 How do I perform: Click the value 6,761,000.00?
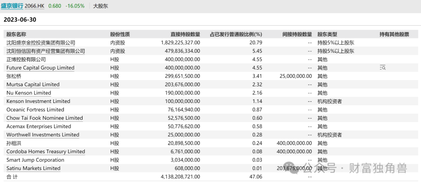coord(186,152)
